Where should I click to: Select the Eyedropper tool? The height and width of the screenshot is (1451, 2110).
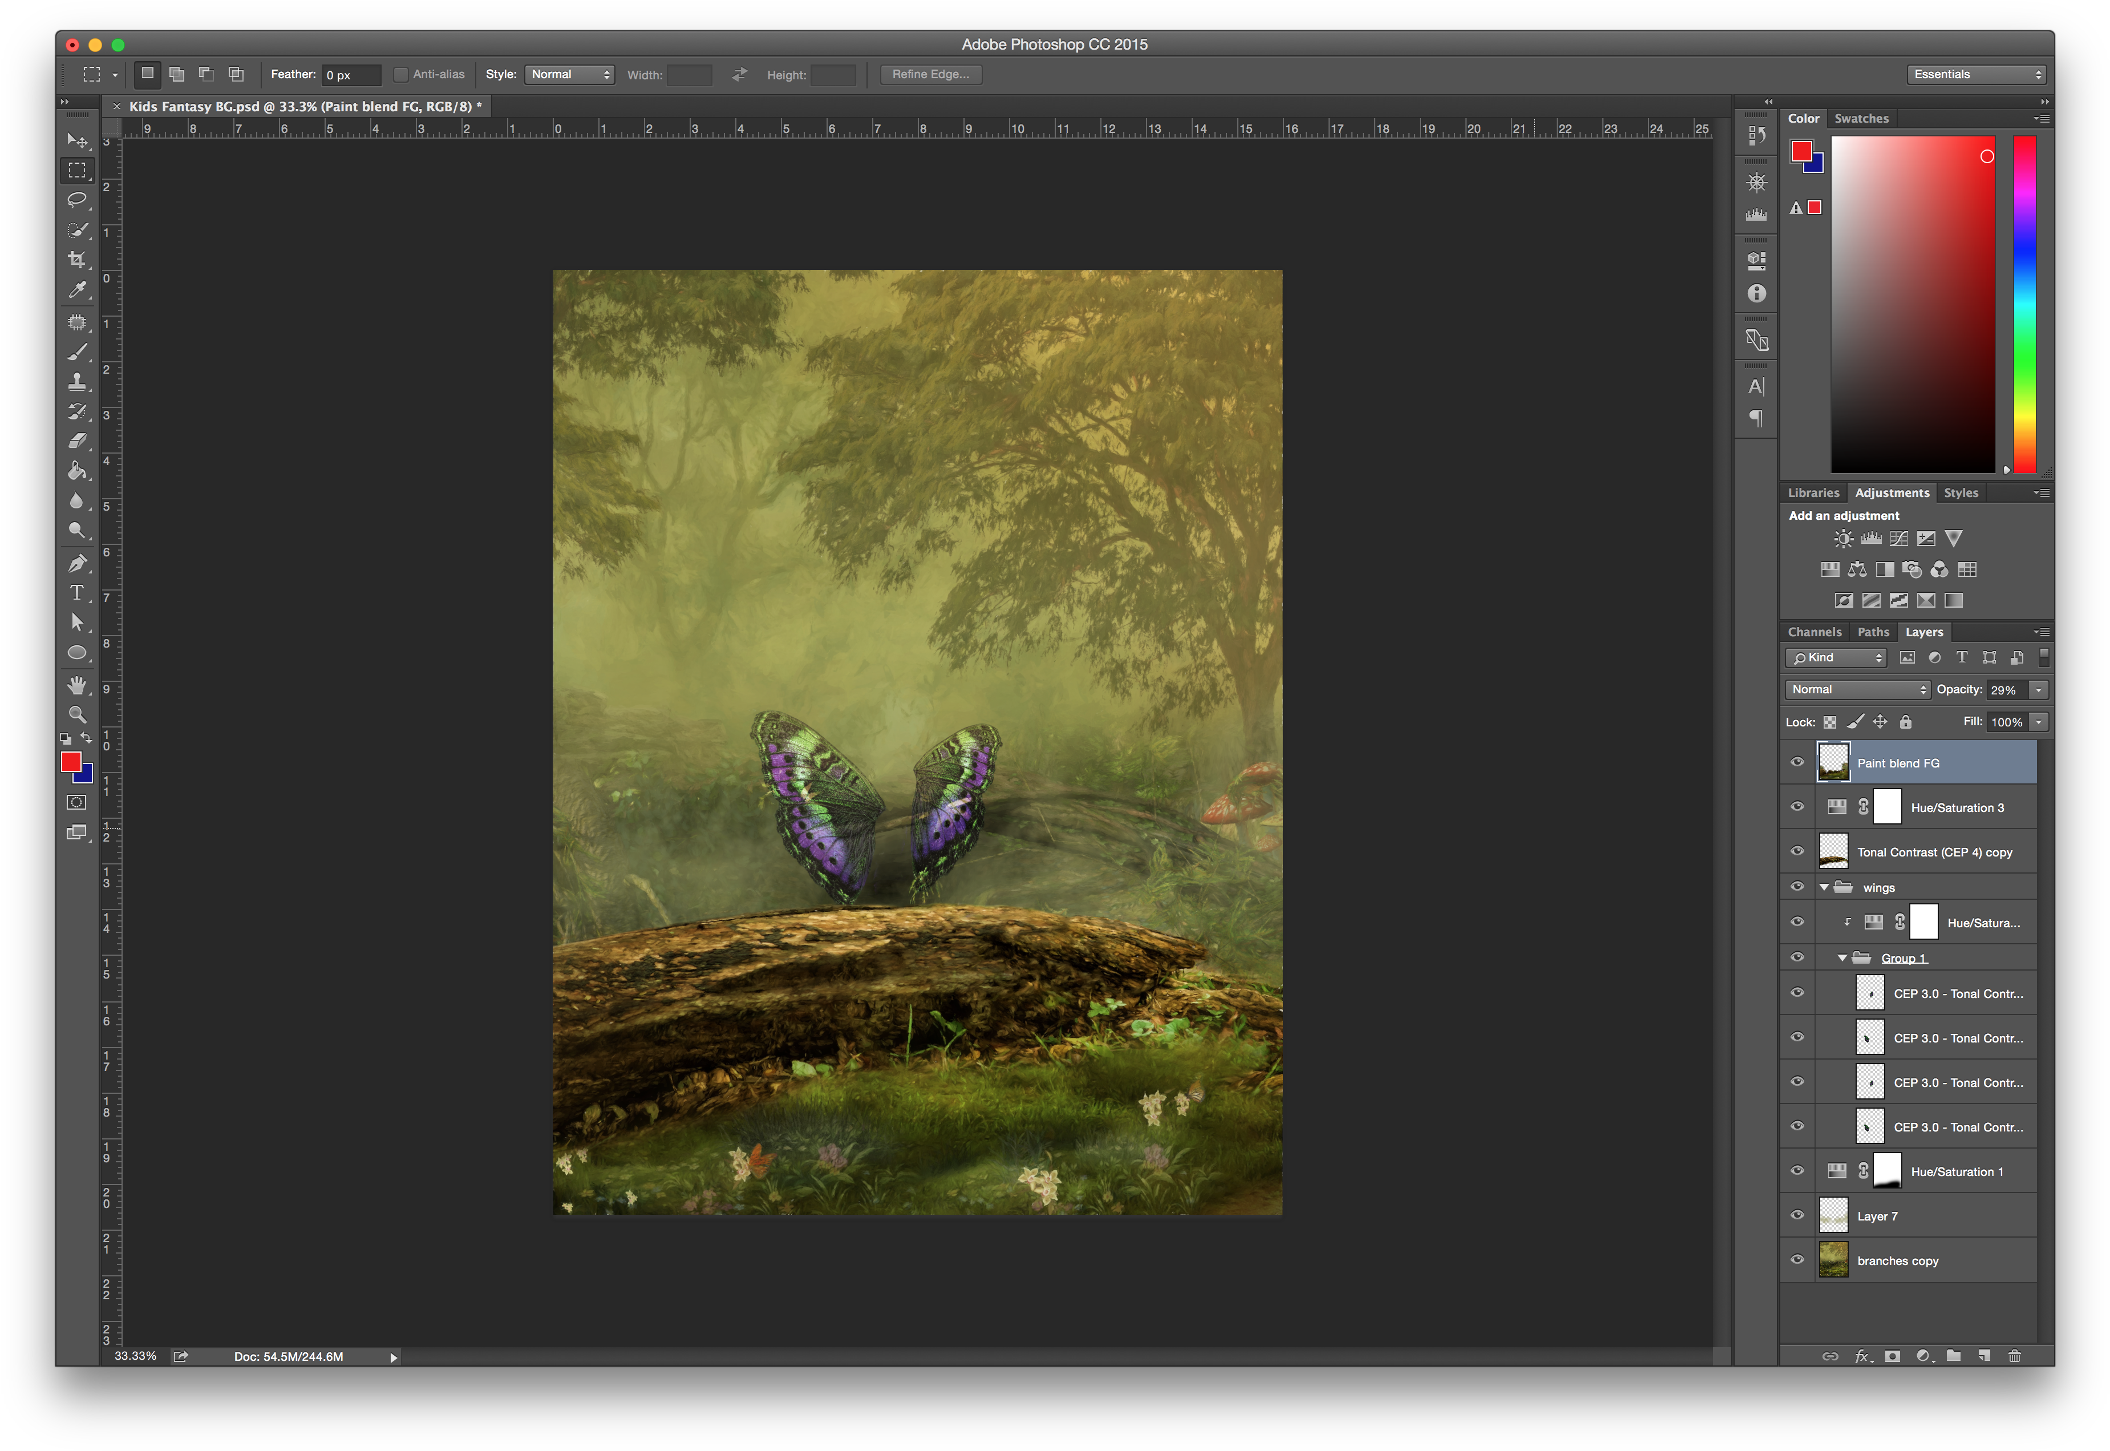pos(77,290)
